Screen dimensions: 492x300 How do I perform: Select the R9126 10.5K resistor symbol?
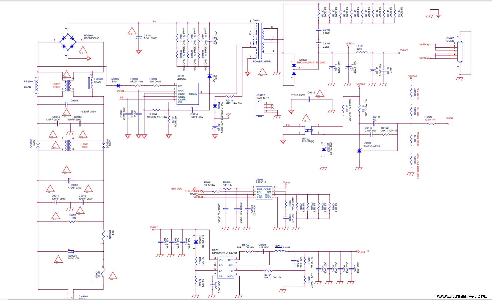[432, 124]
